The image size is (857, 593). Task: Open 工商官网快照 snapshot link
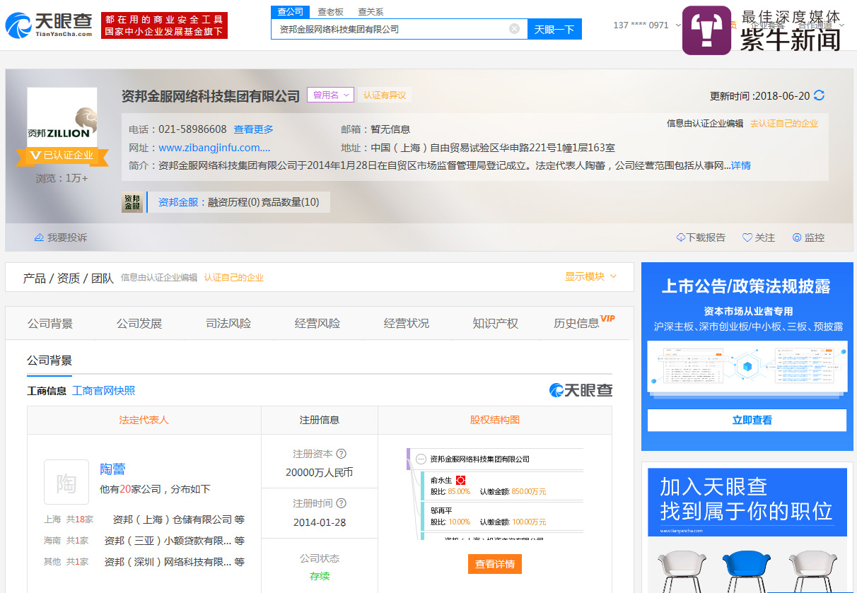coord(103,391)
